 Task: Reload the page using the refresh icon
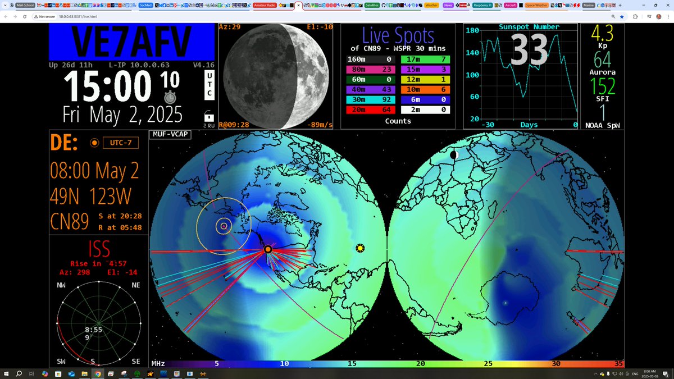[25, 17]
